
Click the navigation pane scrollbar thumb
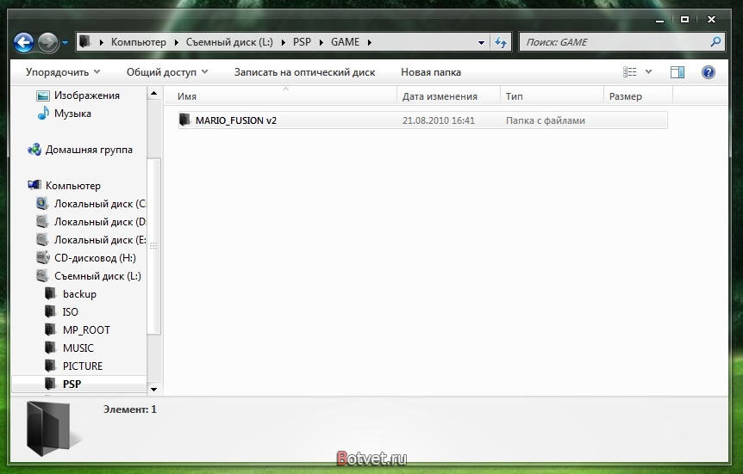[153, 246]
